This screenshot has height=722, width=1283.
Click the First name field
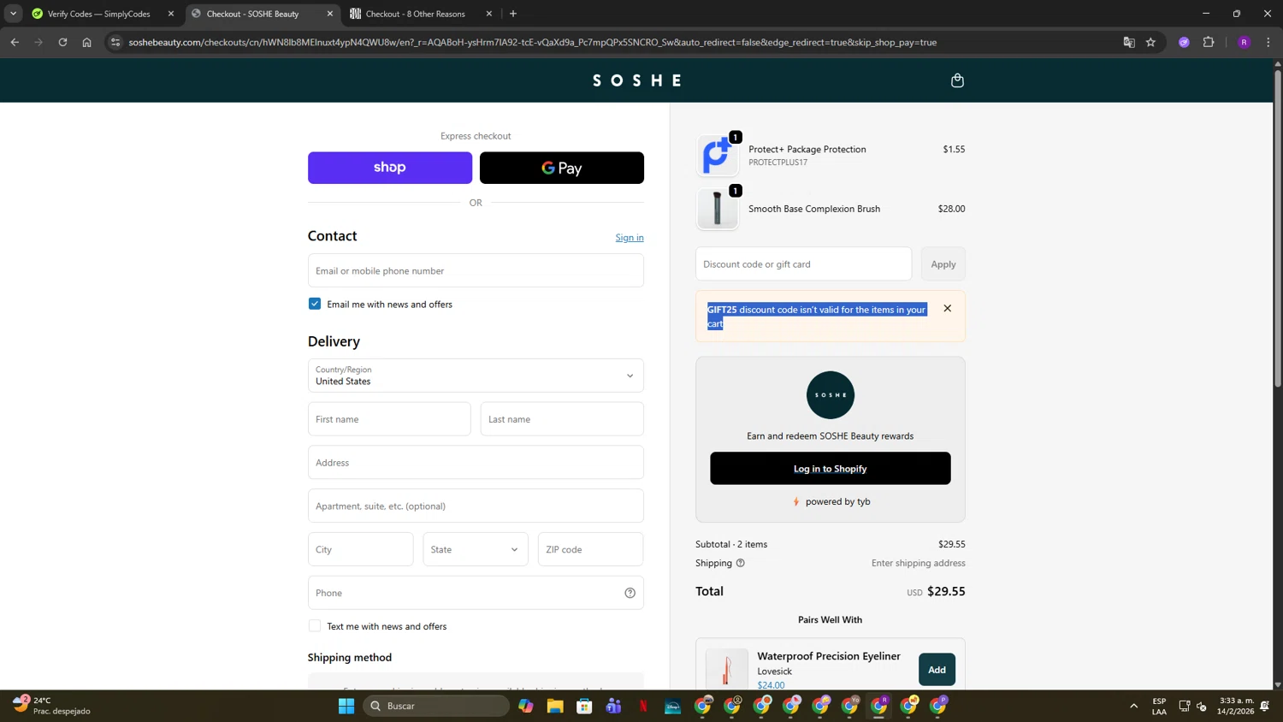click(x=389, y=419)
